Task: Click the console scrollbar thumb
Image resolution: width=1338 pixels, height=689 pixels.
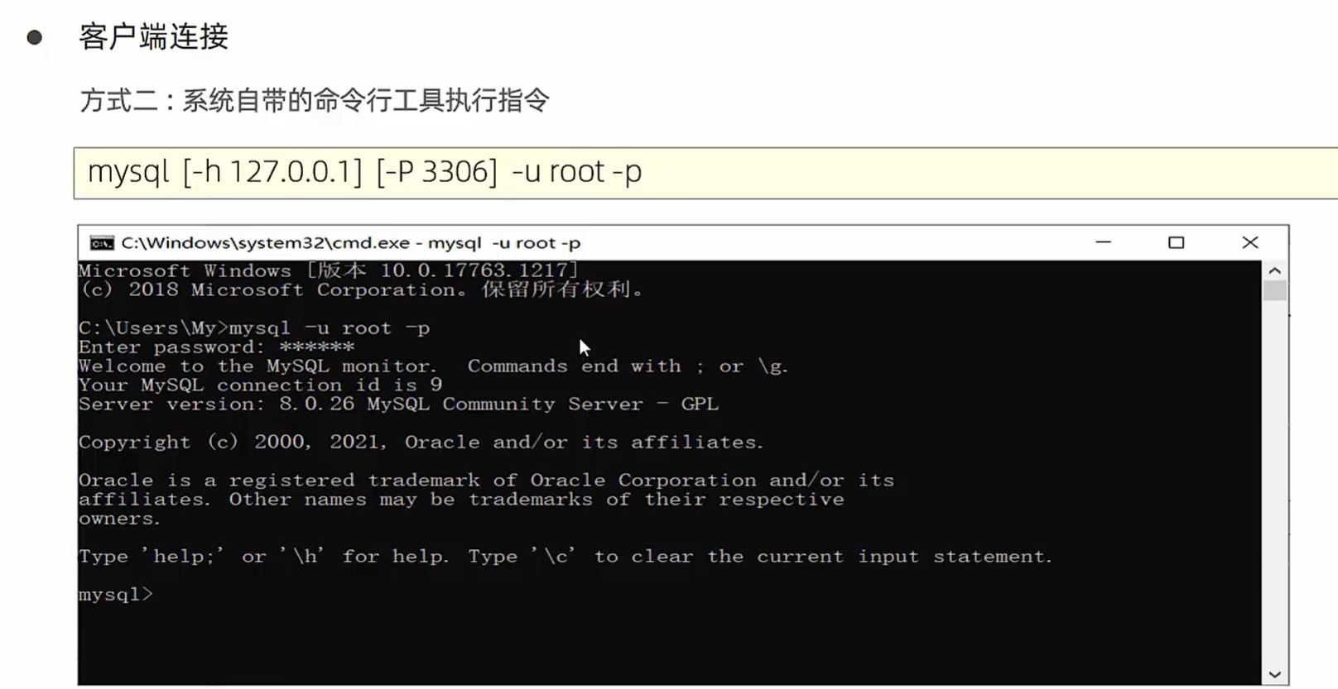Action: pyautogui.click(x=1275, y=290)
